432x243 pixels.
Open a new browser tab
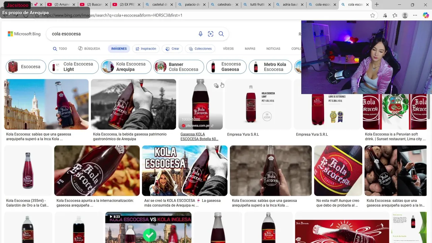[x=377, y=5]
